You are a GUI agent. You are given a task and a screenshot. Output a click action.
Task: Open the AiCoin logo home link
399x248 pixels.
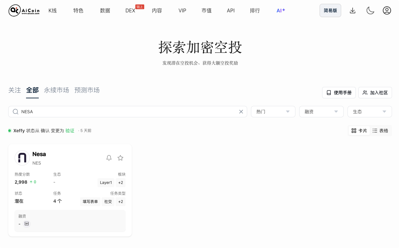point(24,10)
